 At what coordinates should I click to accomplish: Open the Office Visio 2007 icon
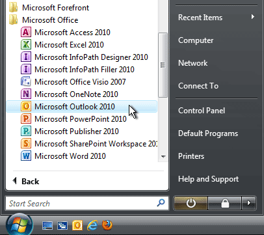[x=26, y=82]
